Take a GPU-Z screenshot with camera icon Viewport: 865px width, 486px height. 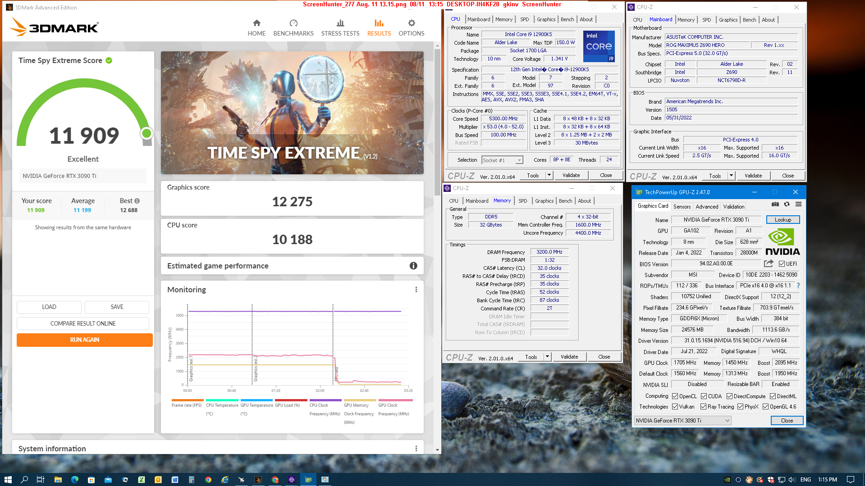coord(775,204)
